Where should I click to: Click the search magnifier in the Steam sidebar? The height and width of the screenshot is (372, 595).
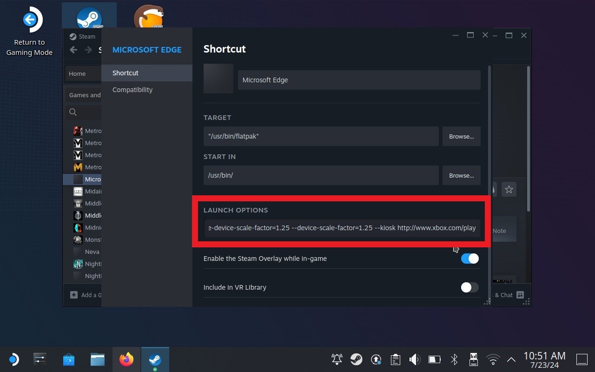tap(73, 112)
